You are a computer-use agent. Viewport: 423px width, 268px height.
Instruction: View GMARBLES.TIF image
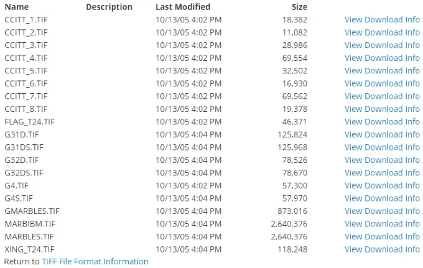click(353, 211)
